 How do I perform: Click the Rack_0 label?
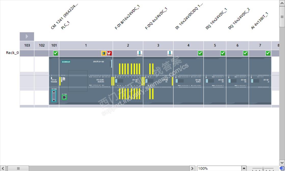click(12, 53)
